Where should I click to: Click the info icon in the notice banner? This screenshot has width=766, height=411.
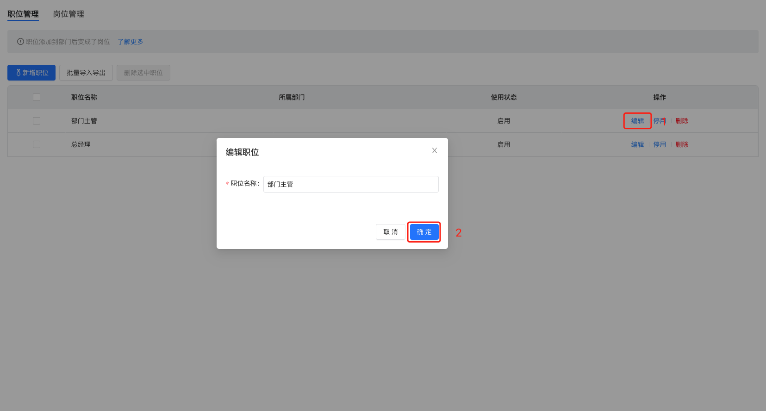pyautogui.click(x=20, y=42)
